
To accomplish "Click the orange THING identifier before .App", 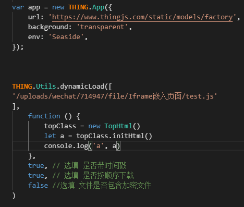I will pos(78,7).
